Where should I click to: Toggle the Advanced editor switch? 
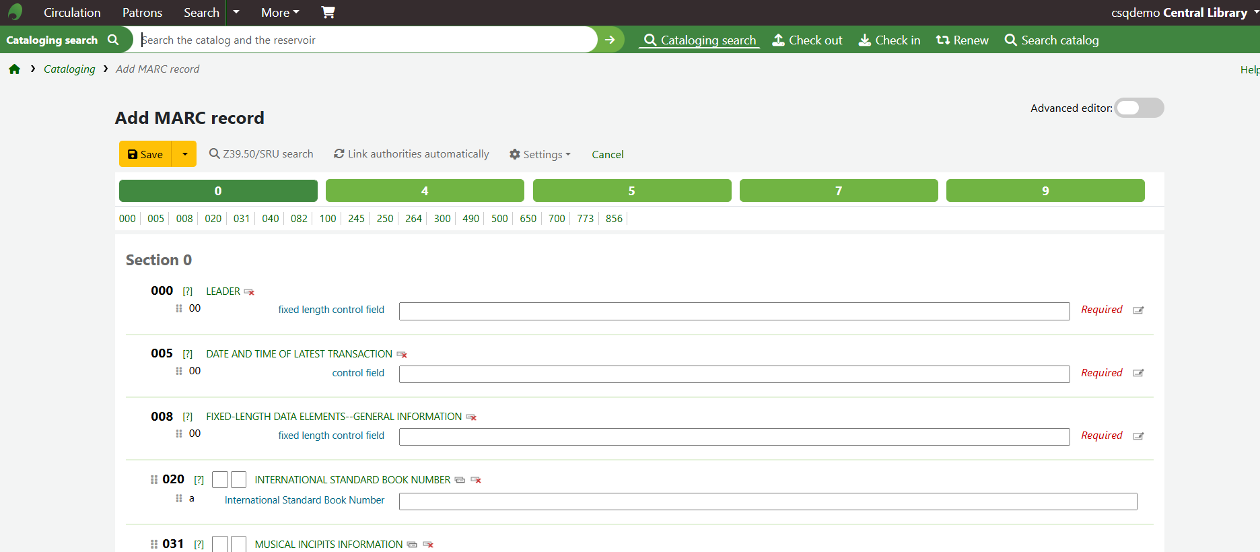(1139, 108)
